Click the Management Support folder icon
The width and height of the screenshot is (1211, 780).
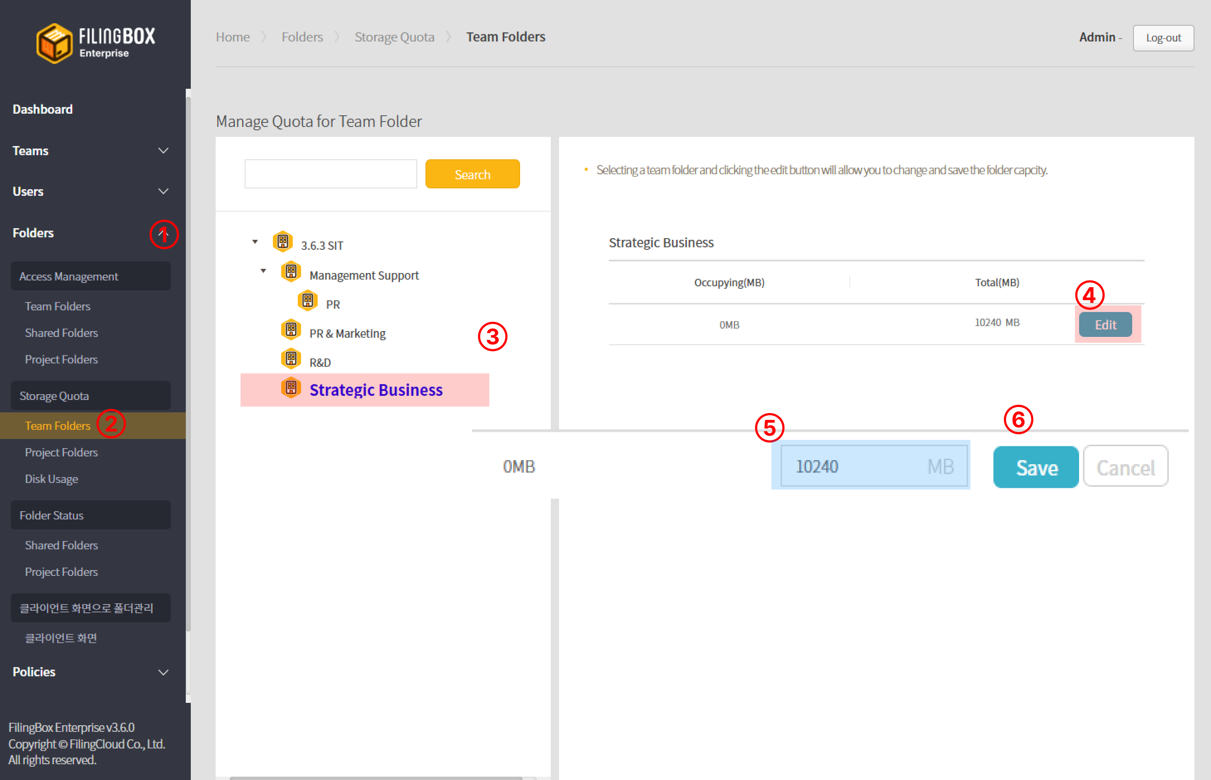coord(291,272)
